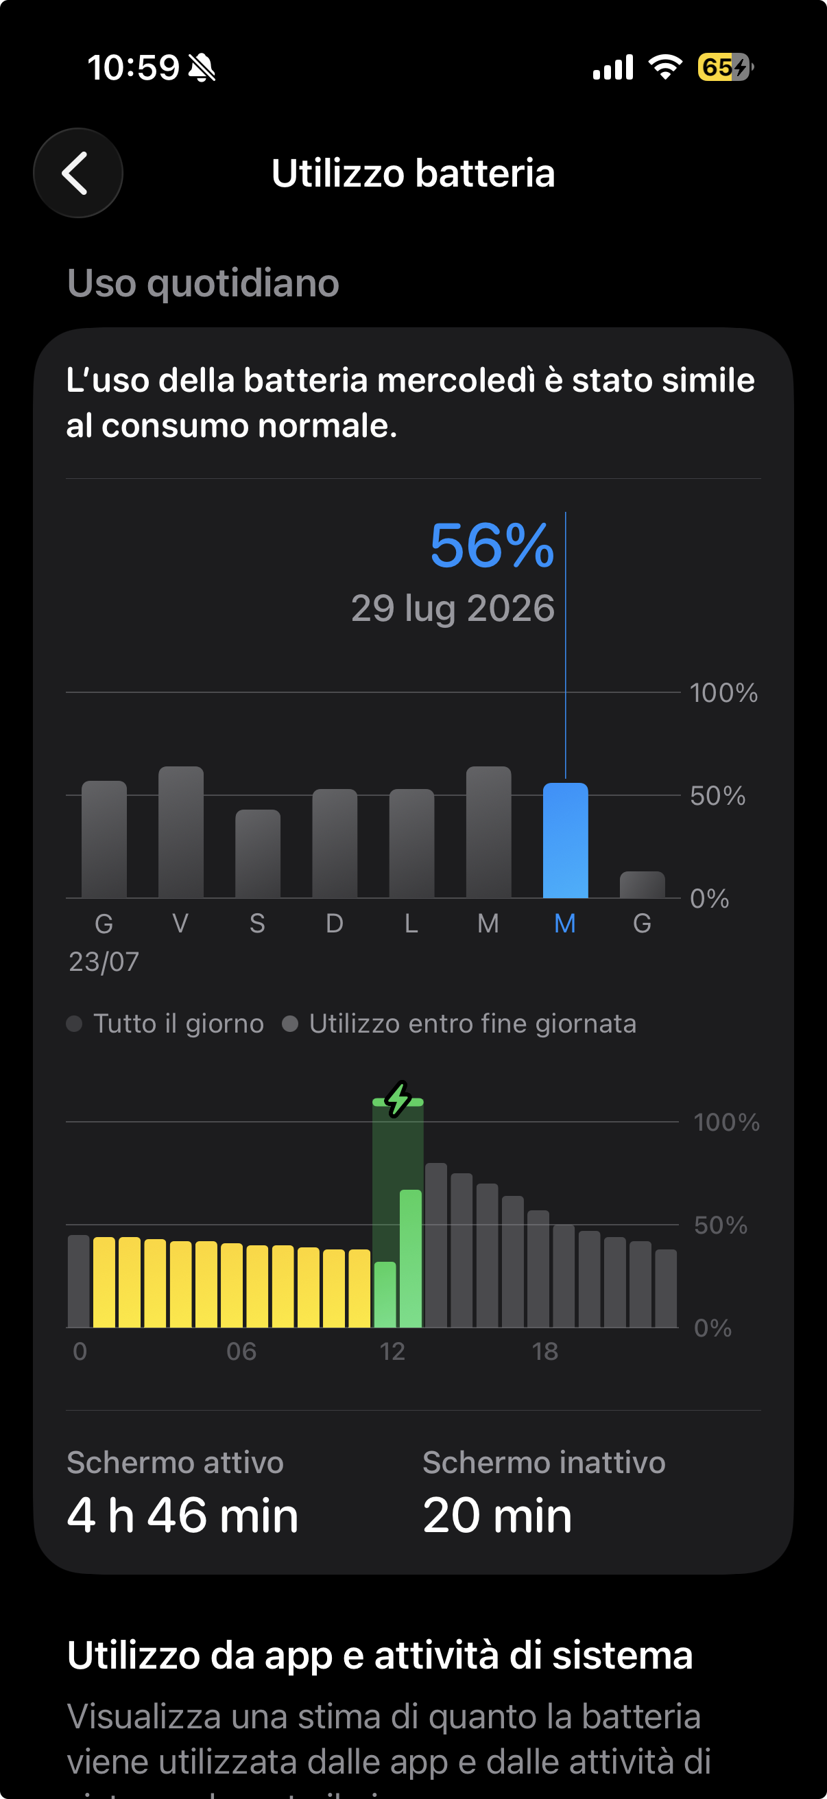The image size is (827, 1799).
Task: Tap the battery charging indicator icon
Action: tap(726, 67)
